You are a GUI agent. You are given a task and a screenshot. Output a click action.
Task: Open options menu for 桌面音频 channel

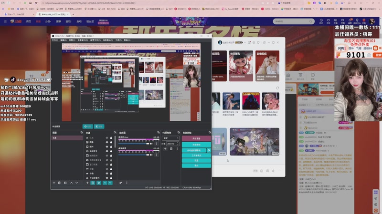157,155
